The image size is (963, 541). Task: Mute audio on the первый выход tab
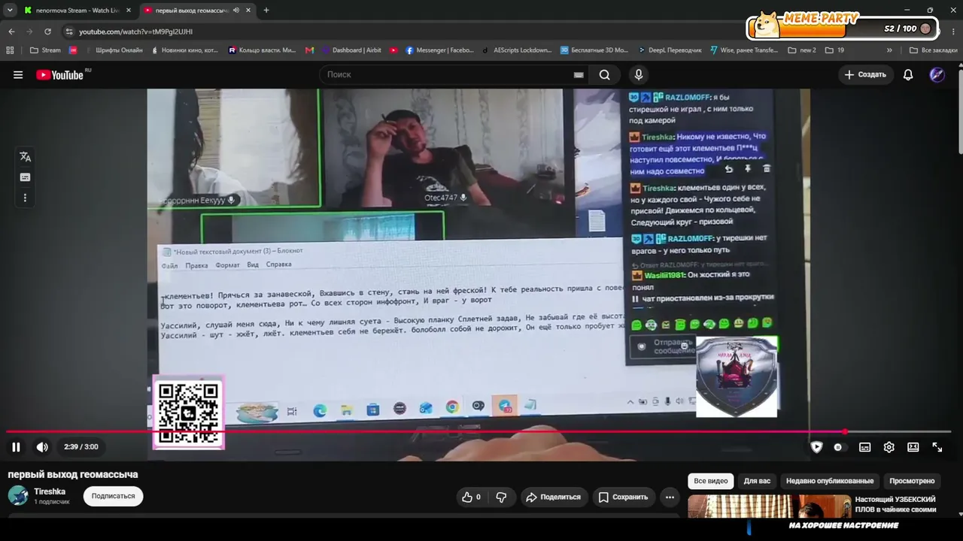pyautogui.click(x=236, y=11)
